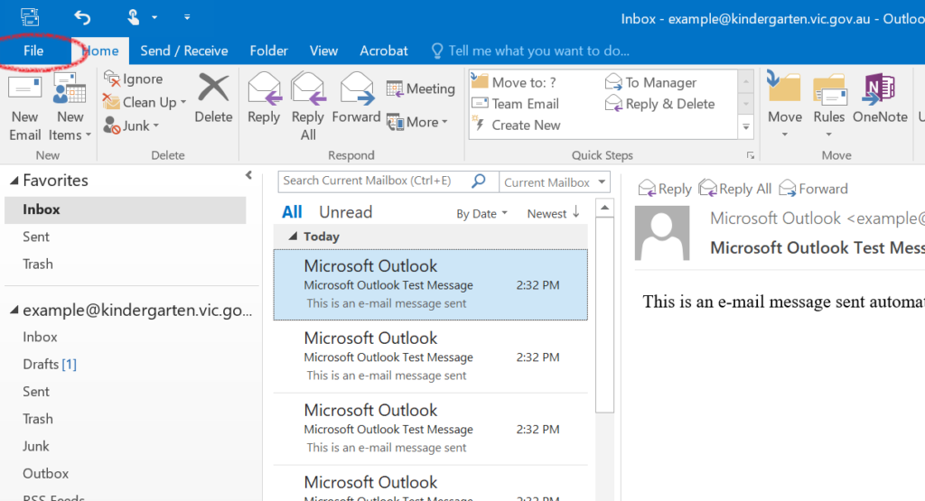Open the New Items menu
This screenshot has height=501, width=925.
pyautogui.click(x=70, y=108)
